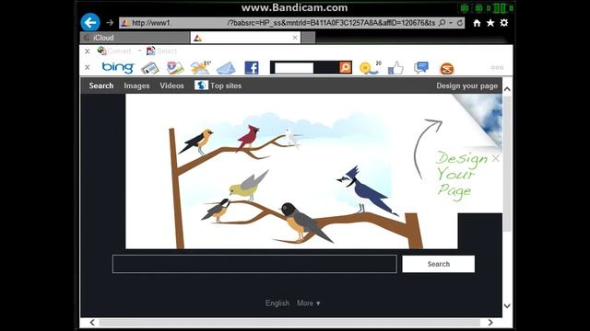Expand the More languages dropdown
590x331 pixels.
(309, 303)
